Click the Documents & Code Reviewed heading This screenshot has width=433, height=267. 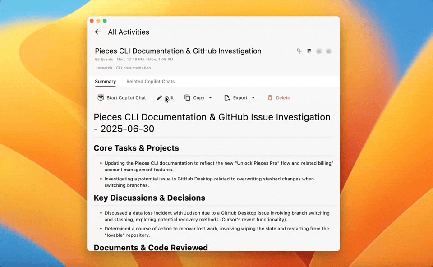click(151, 248)
